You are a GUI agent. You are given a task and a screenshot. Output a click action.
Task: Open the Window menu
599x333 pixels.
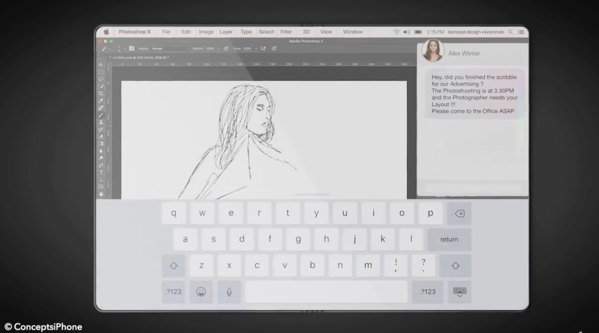click(353, 32)
